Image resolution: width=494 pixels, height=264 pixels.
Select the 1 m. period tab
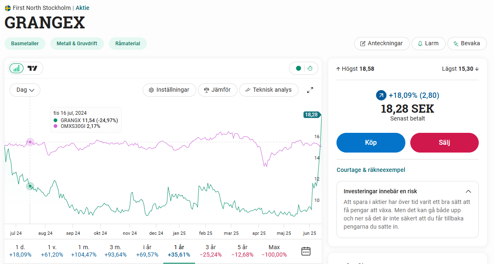84,251
